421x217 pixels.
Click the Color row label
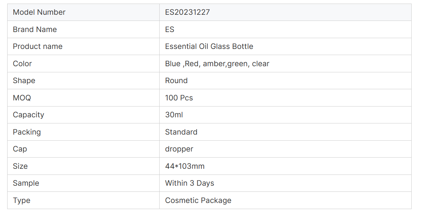(22, 63)
